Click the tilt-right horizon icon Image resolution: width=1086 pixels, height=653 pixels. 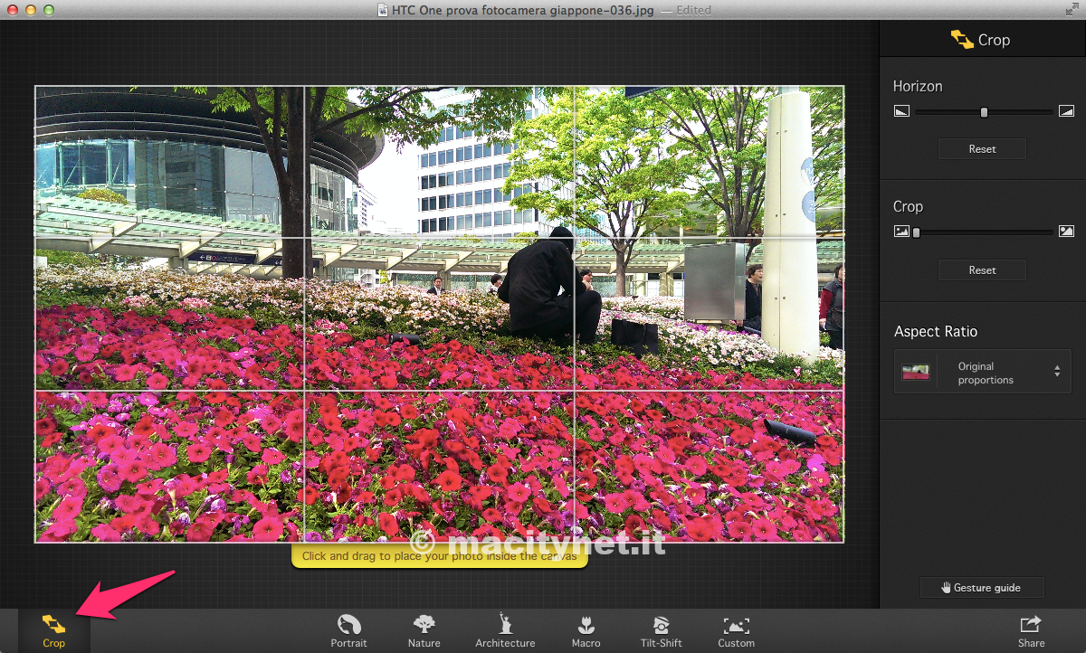pyautogui.click(x=1065, y=111)
